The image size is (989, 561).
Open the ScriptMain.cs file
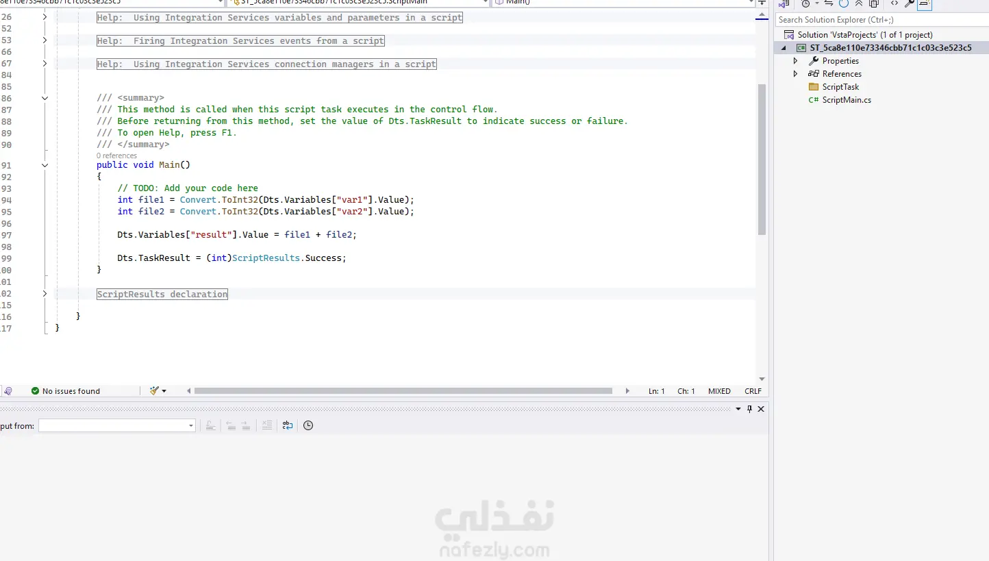click(847, 100)
